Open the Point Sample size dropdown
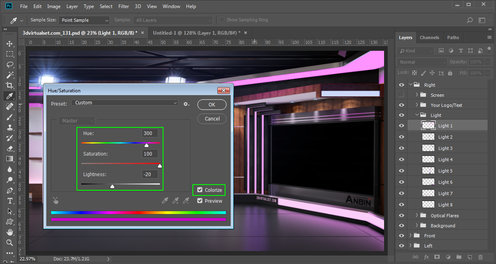The width and height of the screenshot is (496, 264). click(84, 20)
